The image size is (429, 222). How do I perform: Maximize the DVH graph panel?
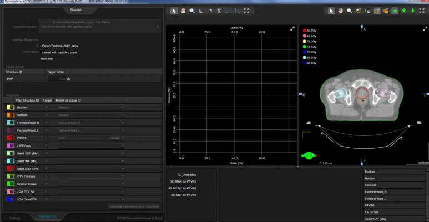[x=292, y=29]
